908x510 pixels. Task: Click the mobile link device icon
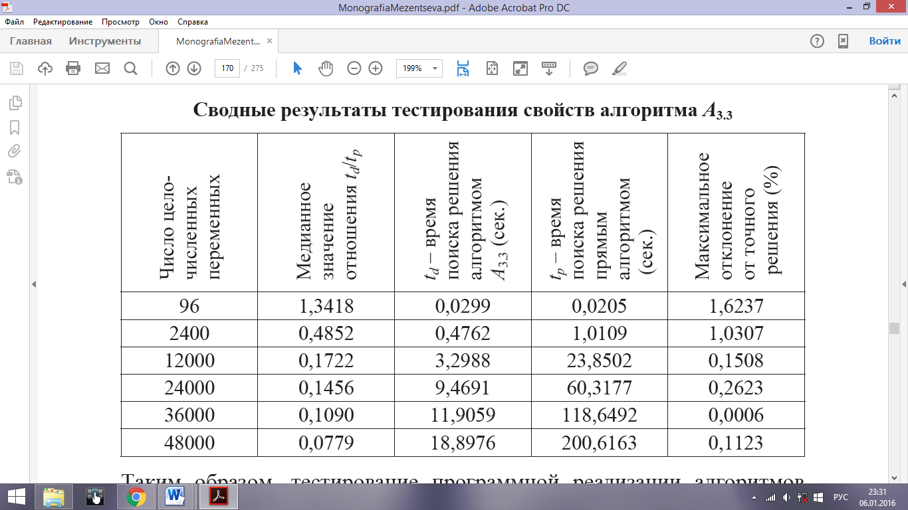point(843,41)
